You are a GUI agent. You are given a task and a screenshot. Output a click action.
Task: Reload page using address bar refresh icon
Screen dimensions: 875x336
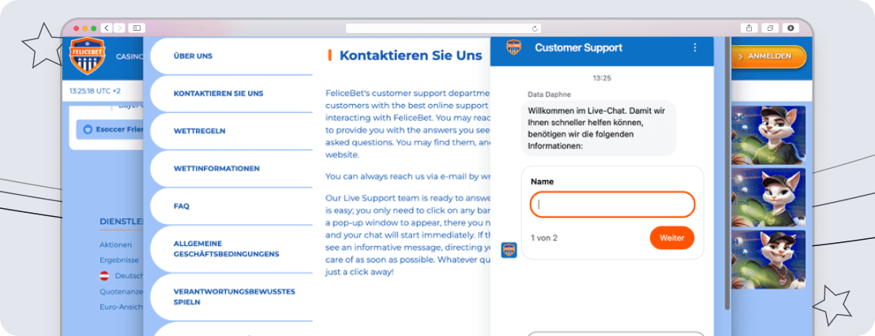click(535, 28)
